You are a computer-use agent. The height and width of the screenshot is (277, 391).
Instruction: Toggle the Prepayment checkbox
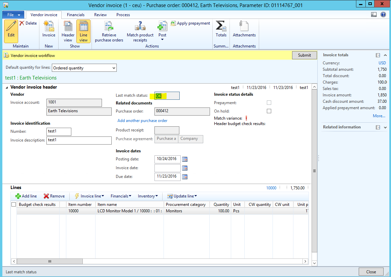269,103
